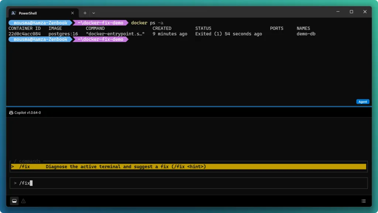Click the docker ps -a command text

pyautogui.click(x=147, y=23)
